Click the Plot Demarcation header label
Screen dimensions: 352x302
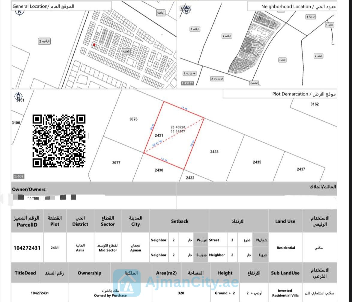click(x=304, y=94)
